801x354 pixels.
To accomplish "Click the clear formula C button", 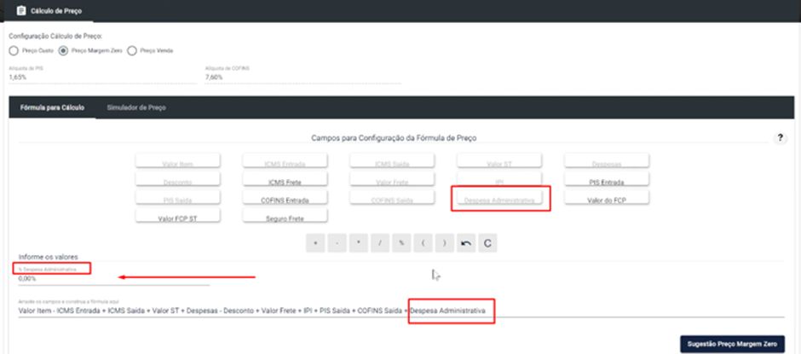I will (487, 243).
